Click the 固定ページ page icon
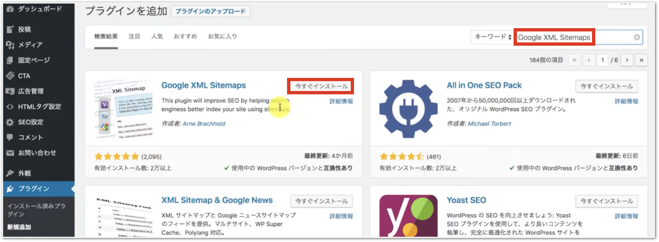The width and height of the screenshot is (659, 242). 10,60
